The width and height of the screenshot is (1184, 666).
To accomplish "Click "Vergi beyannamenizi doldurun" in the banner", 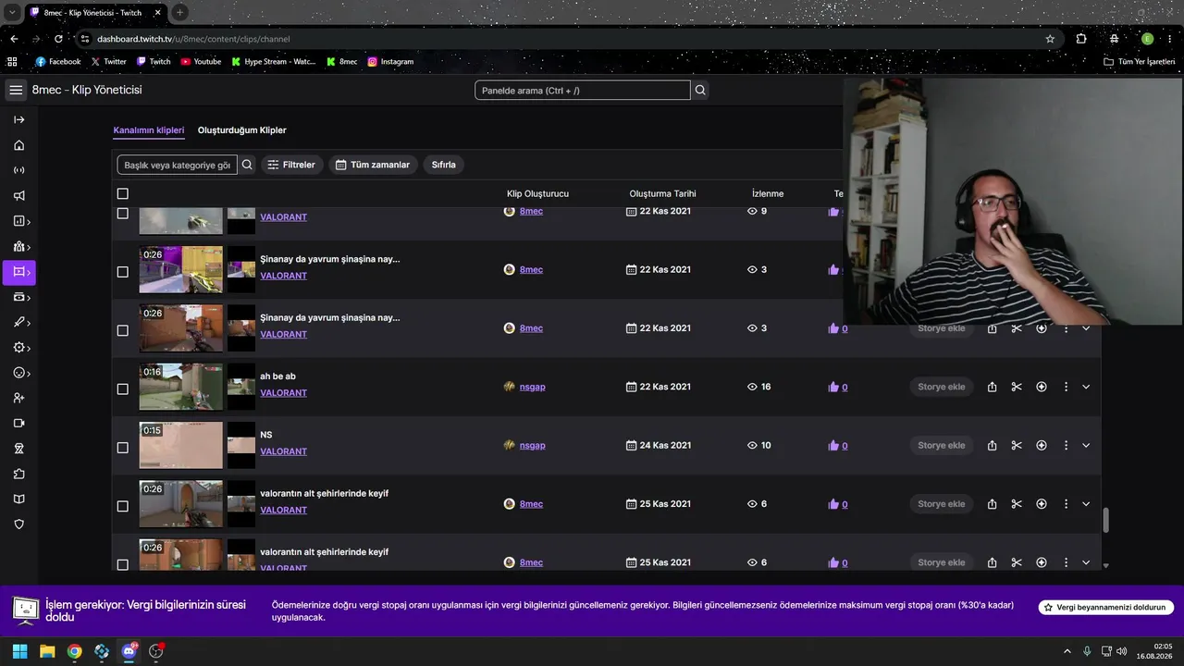I will click(1105, 608).
